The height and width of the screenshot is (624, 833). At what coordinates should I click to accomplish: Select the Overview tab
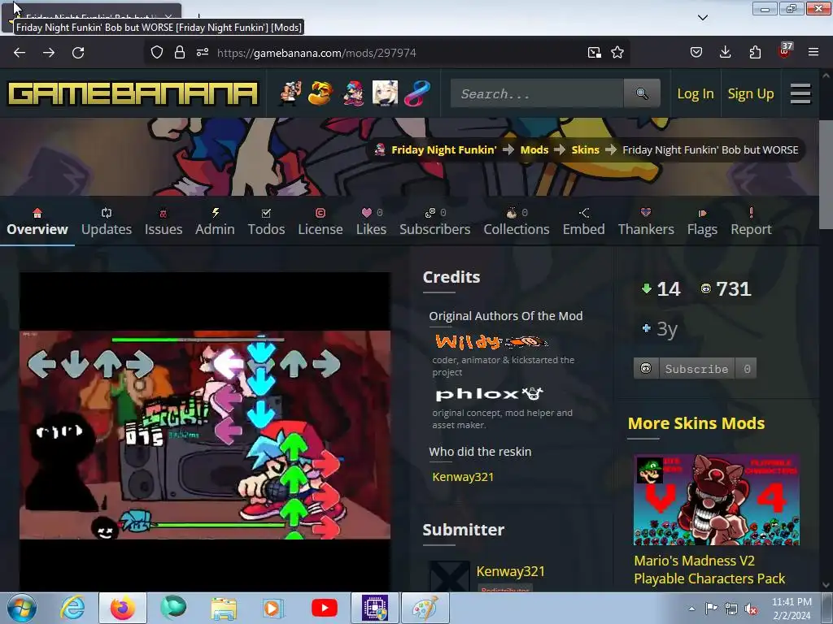[37, 223]
